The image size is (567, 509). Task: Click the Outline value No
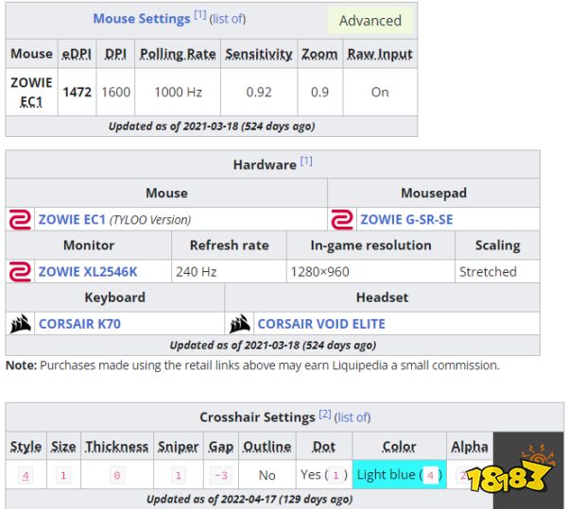266,475
